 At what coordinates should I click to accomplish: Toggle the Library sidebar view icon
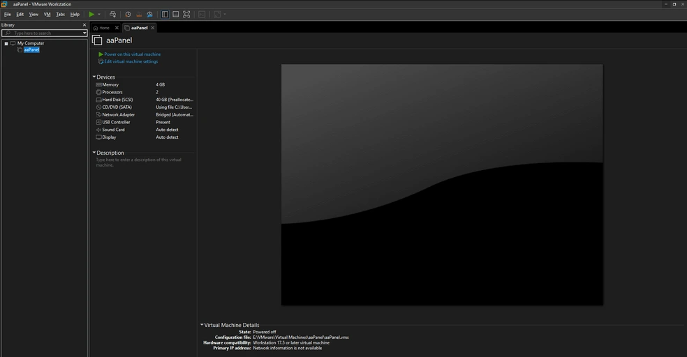[165, 15]
